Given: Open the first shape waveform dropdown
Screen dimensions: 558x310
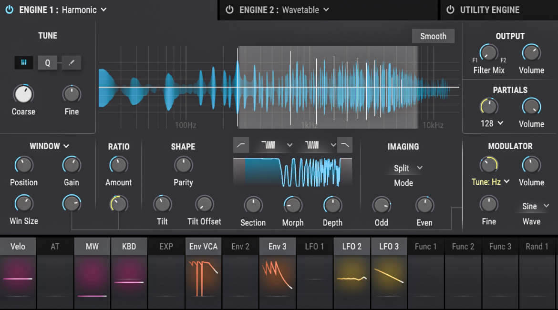Looking at the screenshot, I should coord(277,145).
